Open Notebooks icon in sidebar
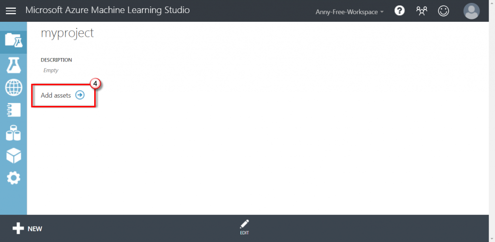This screenshot has height=242, width=495. 13,110
